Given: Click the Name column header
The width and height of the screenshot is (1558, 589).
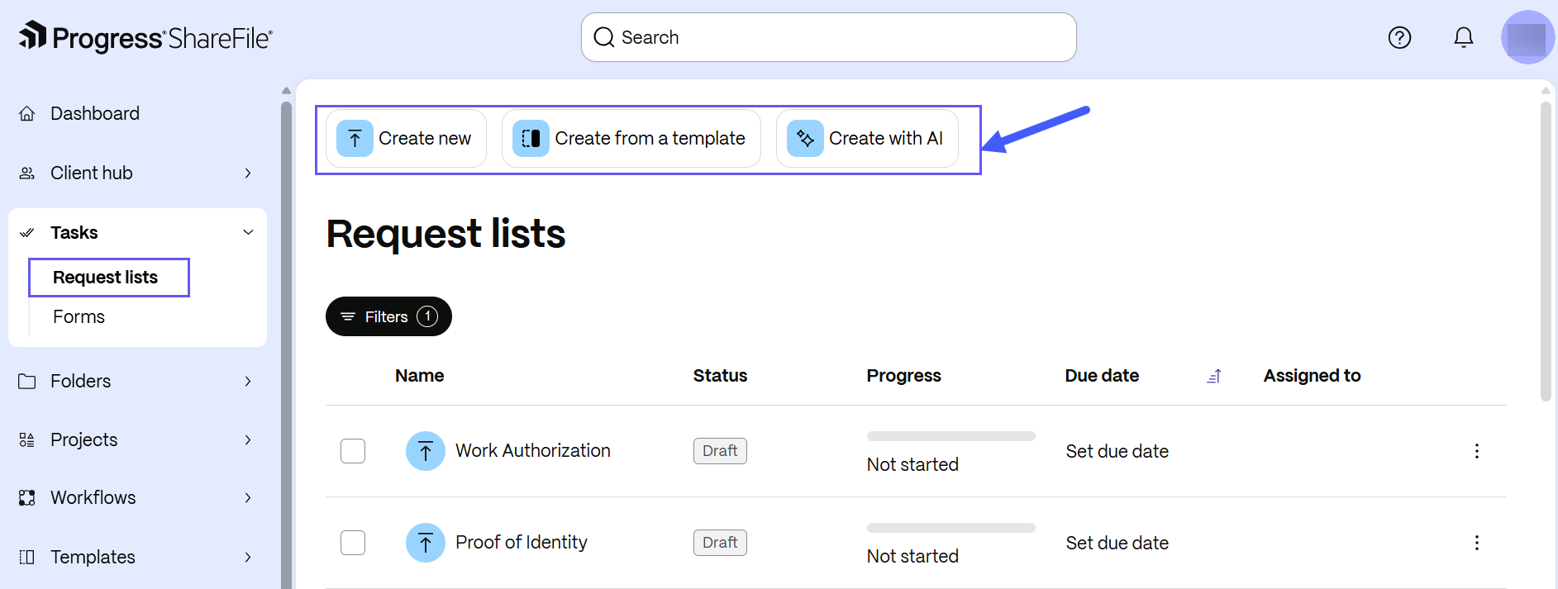Looking at the screenshot, I should (x=420, y=376).
